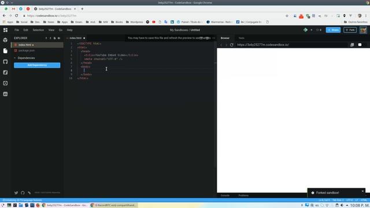Open Gmail pinned tab
The width and height of the screenshot is (370, 208).
(x=13, y=9)
